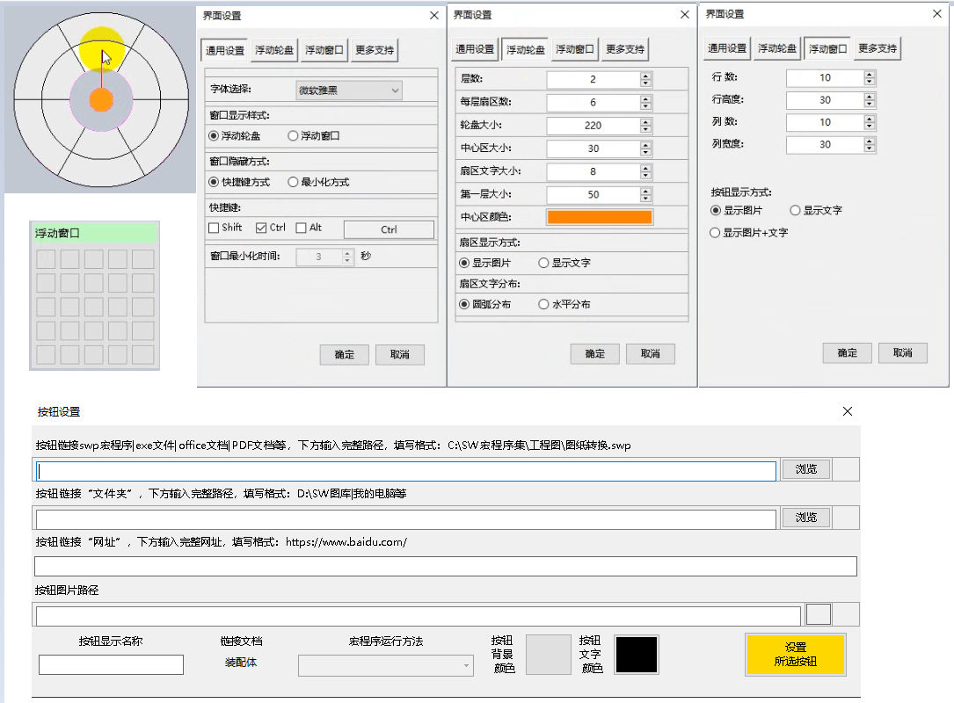Click the 装配体 label under 链接文档
This screenshot has width=954, height=703.
coord(241,663)
